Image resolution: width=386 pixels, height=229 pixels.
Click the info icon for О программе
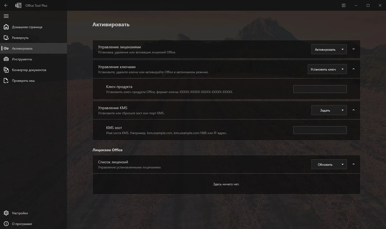(x=6, y=224)
